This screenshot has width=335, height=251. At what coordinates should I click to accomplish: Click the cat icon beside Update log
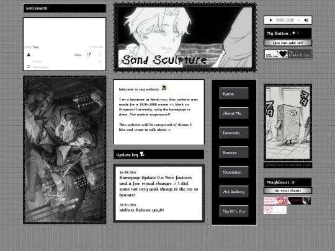point(142,154)
